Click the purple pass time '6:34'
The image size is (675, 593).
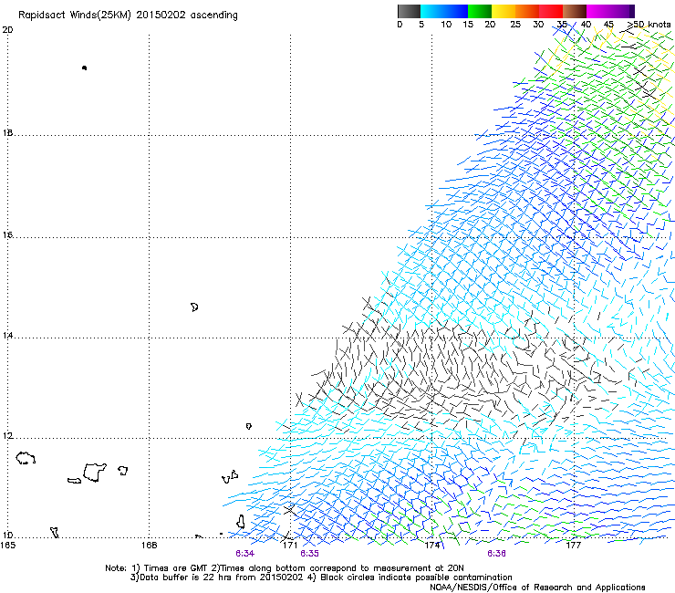[245, 554]
